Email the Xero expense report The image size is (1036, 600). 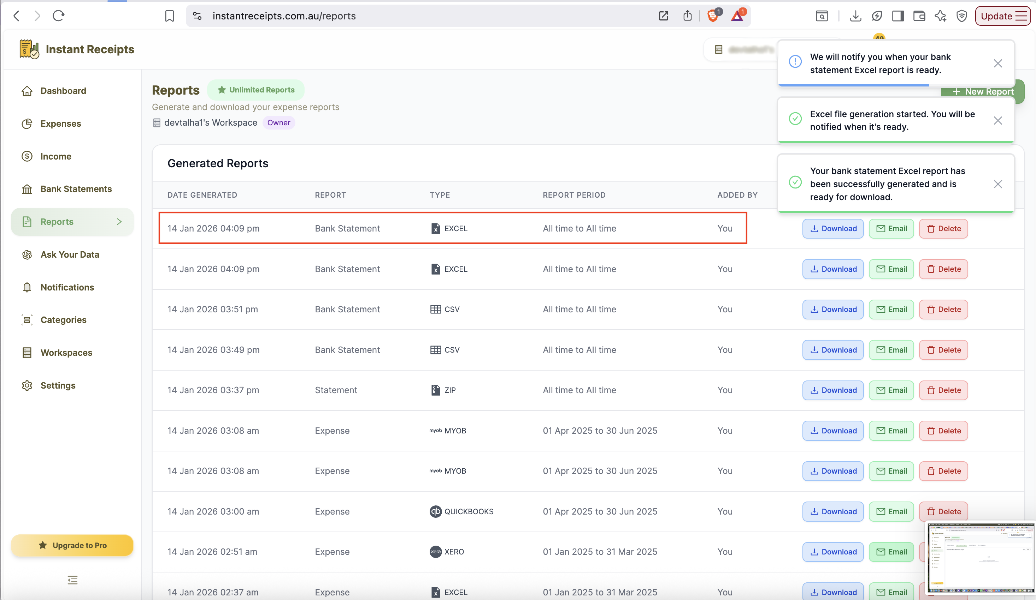coord(891,552)
